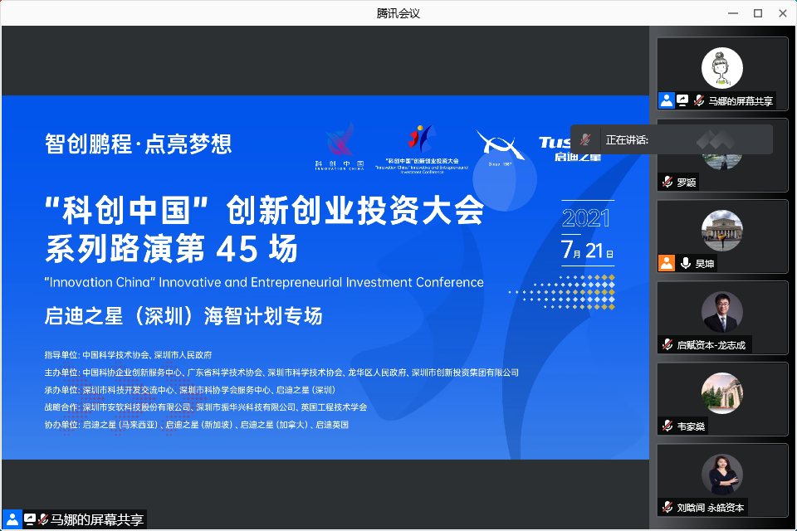Click the screen-share icon on 马娜's participant tile
797x531 pixels.
tap(682, 100)
